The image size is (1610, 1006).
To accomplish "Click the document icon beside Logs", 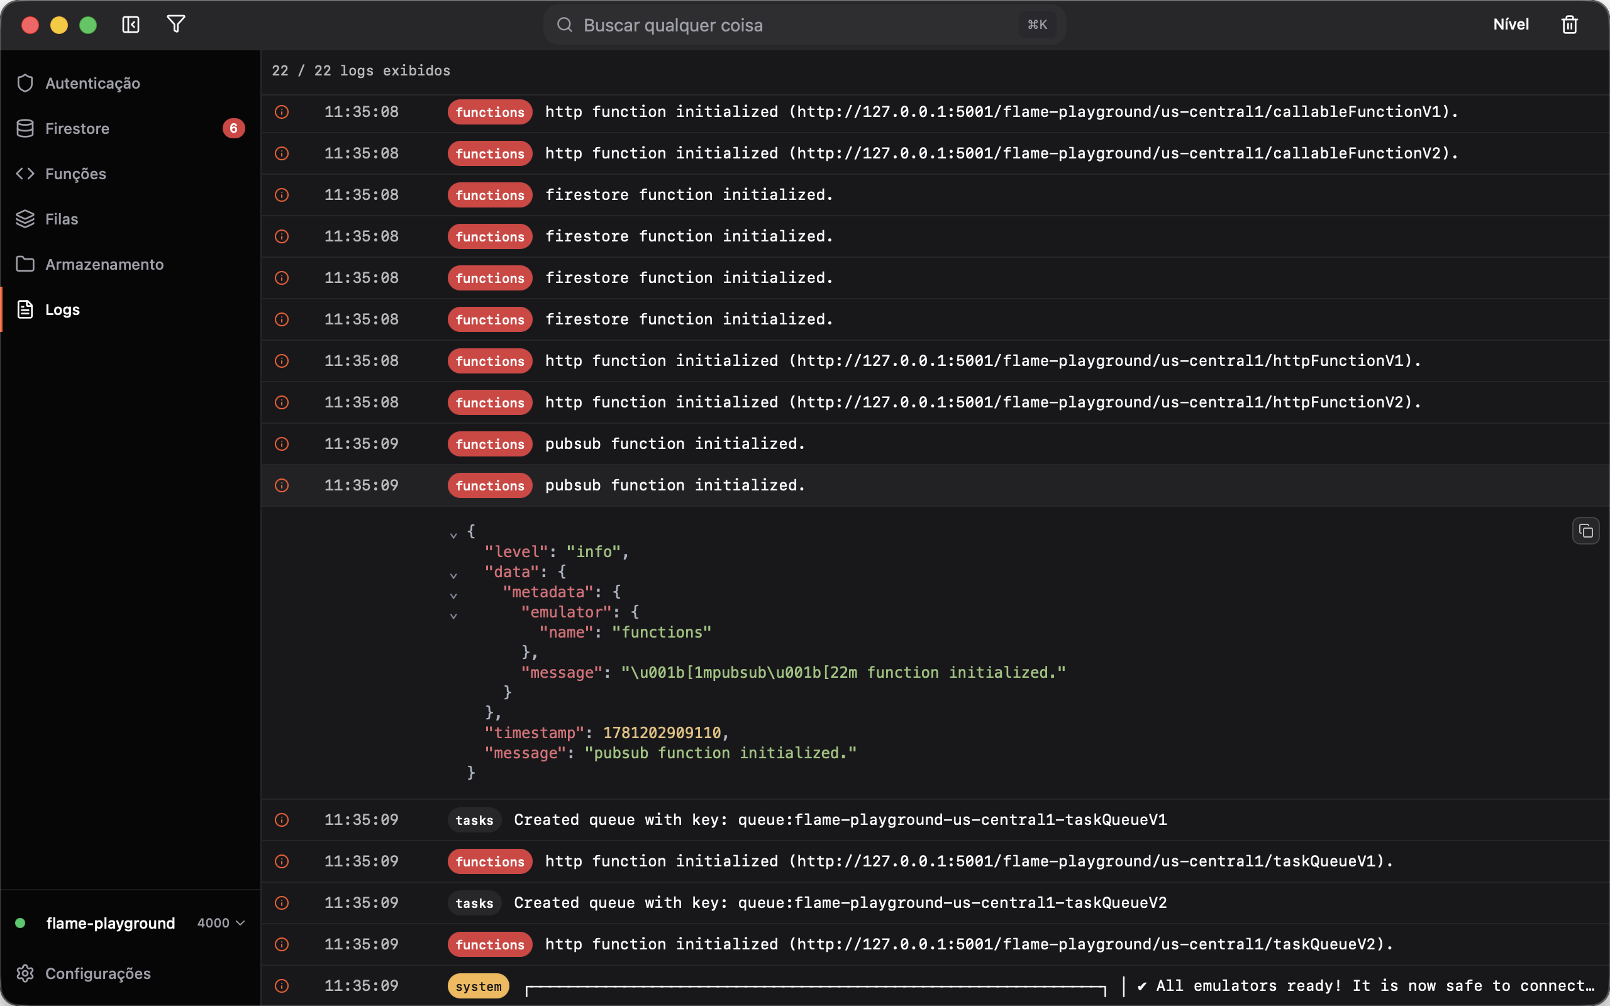I will (x=25, y=309).
